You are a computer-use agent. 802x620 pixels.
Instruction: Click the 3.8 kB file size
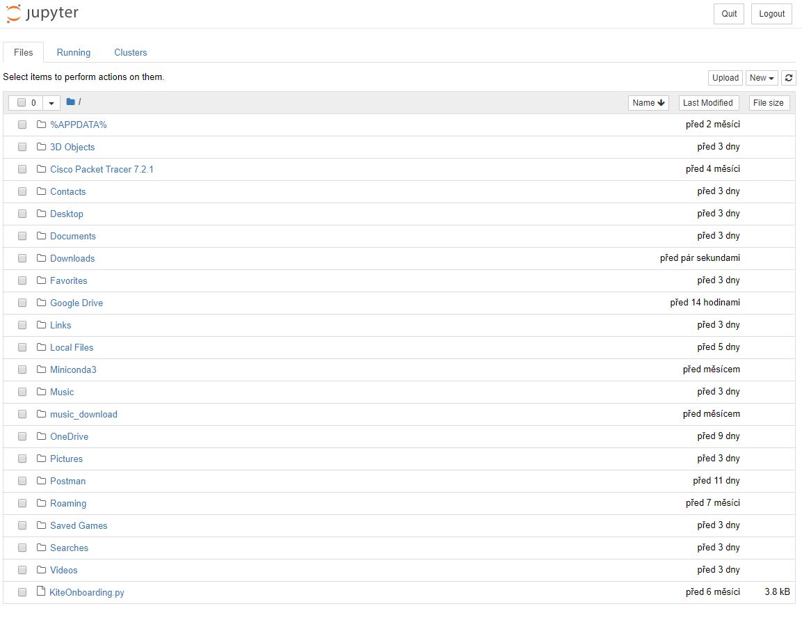click(777, 592)
